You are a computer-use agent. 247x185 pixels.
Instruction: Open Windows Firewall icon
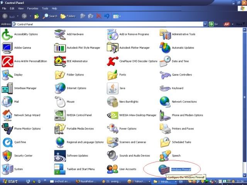pos(164,169)
